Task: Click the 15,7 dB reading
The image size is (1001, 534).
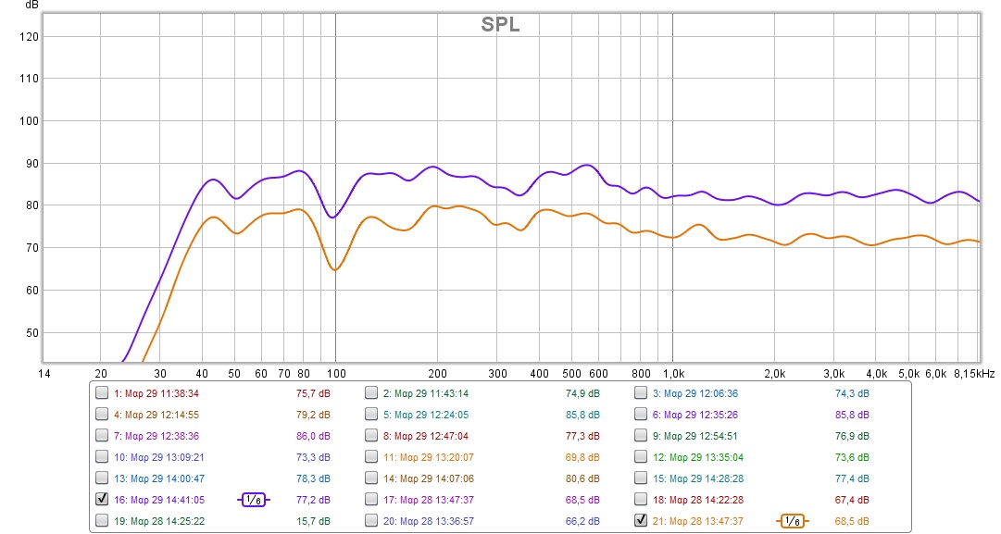Action: [313, 521]
